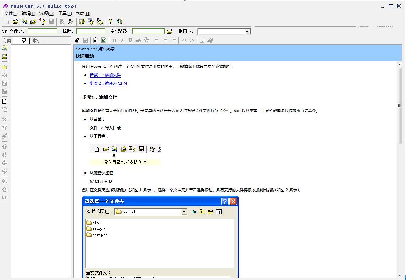The image size is (406, 280).
Task: Click the Align left icon
Action: (x=157, y=40)
